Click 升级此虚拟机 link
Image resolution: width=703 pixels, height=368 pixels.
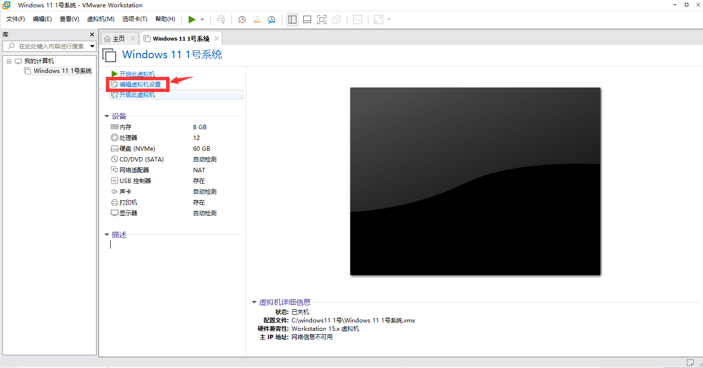point(137,94)
